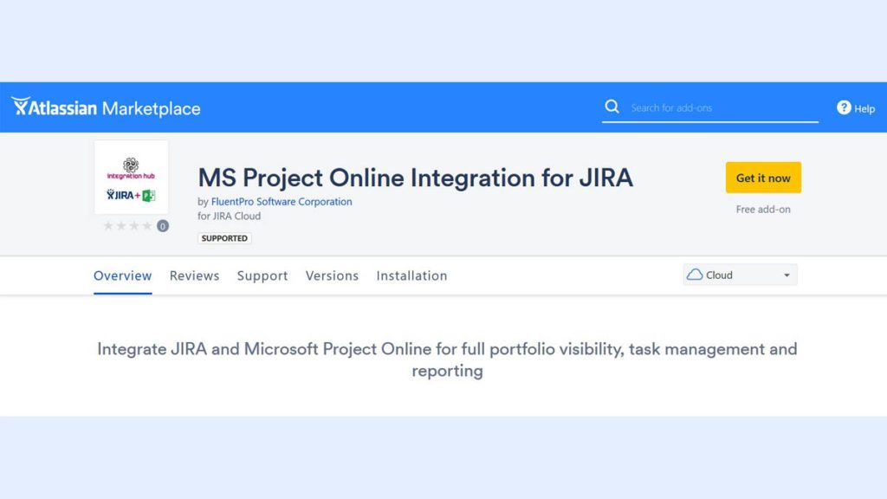Image resolution: width=887 pixels, height=499 pixels.
Task: Click the Integration Hub app logo thumbnail
Action: [131, 177]
